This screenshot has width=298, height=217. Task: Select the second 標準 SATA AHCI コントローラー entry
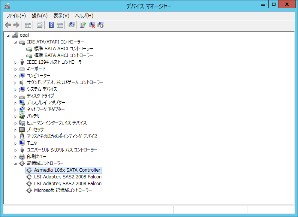coord(64,55)
